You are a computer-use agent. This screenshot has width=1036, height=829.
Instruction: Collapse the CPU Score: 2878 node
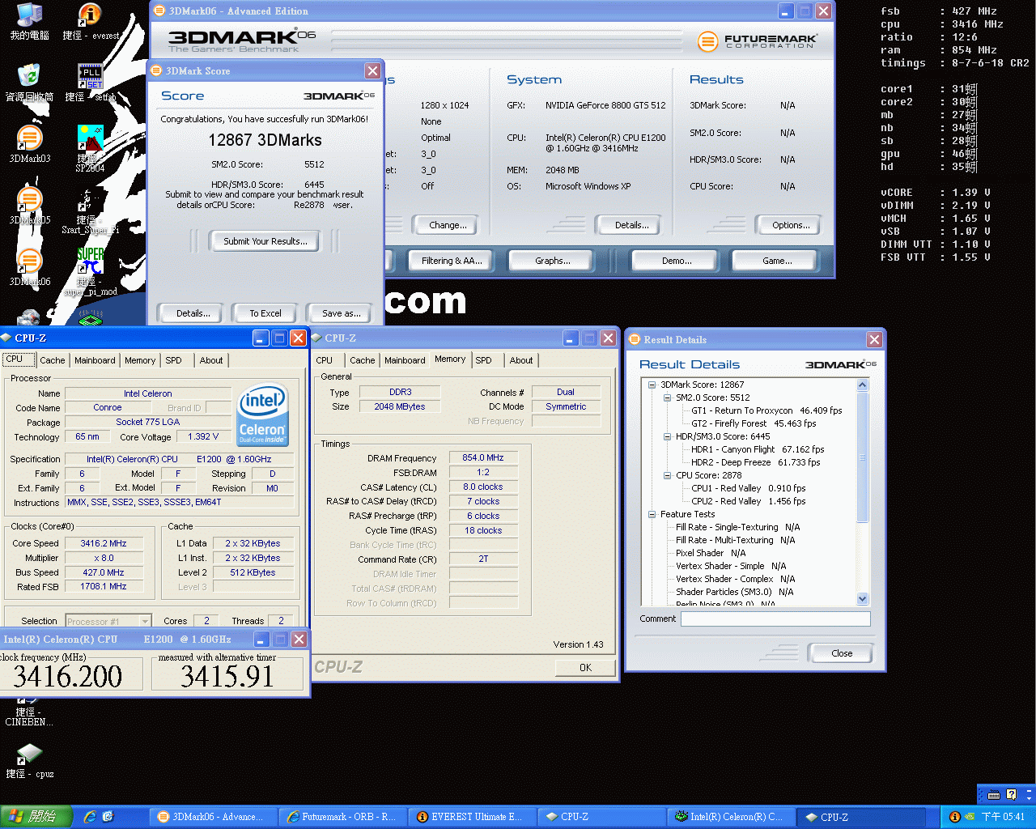667,476
